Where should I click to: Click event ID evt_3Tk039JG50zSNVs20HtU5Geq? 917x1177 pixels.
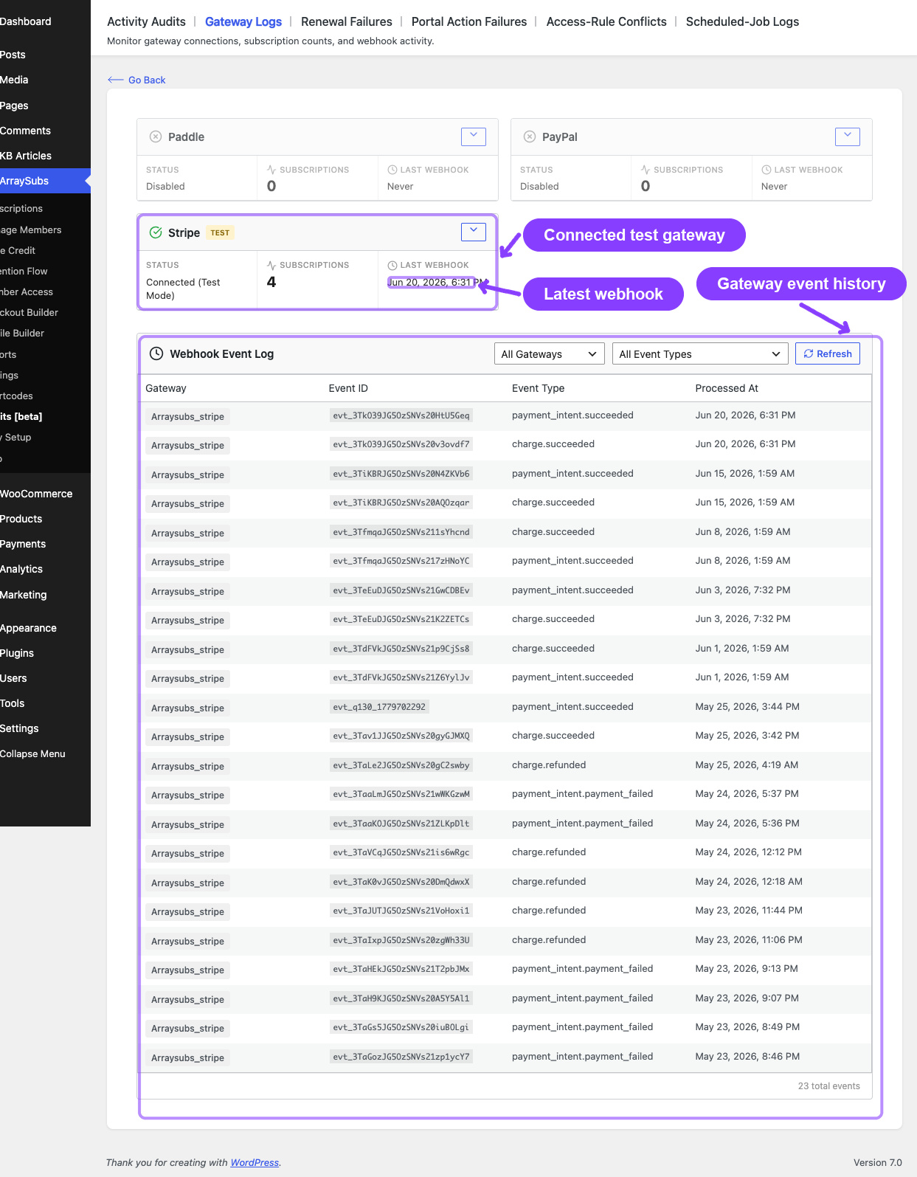(x=401, y=415)
